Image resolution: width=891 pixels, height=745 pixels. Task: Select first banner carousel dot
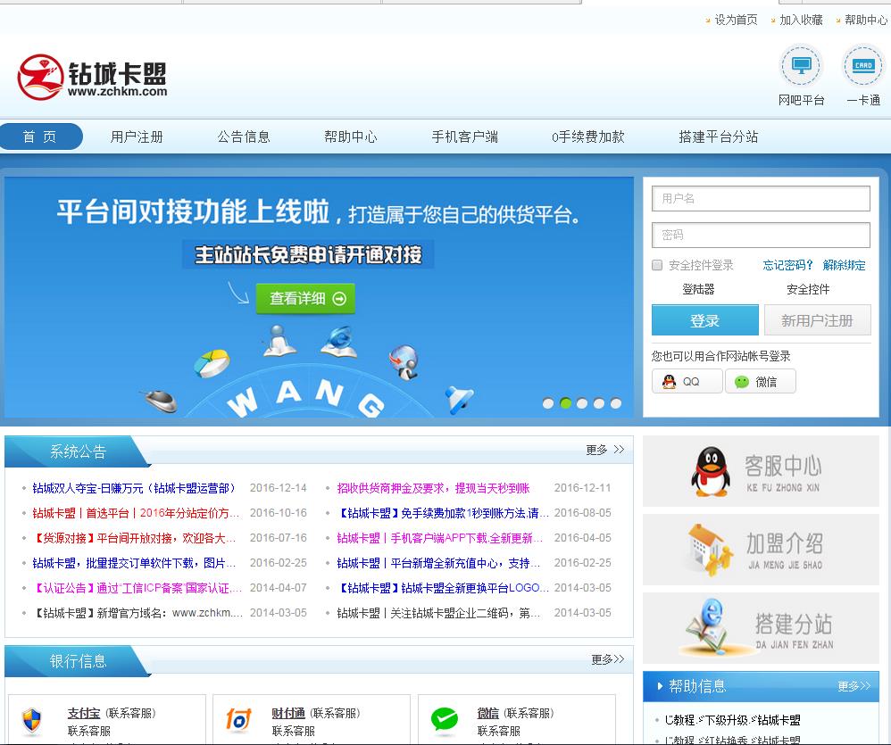coord(548,403)
